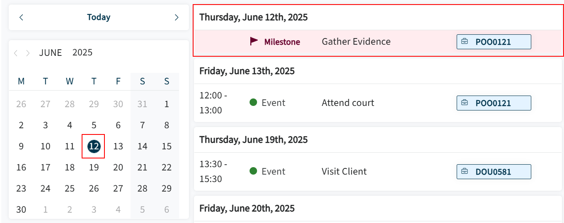Select the highlighted date 12

[x=94, y=146]
